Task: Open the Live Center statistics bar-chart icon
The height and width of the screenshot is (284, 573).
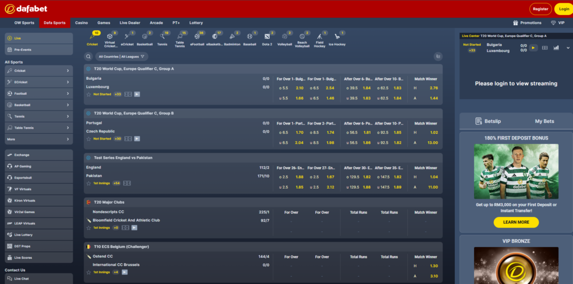Action: (x=556, y=48)
